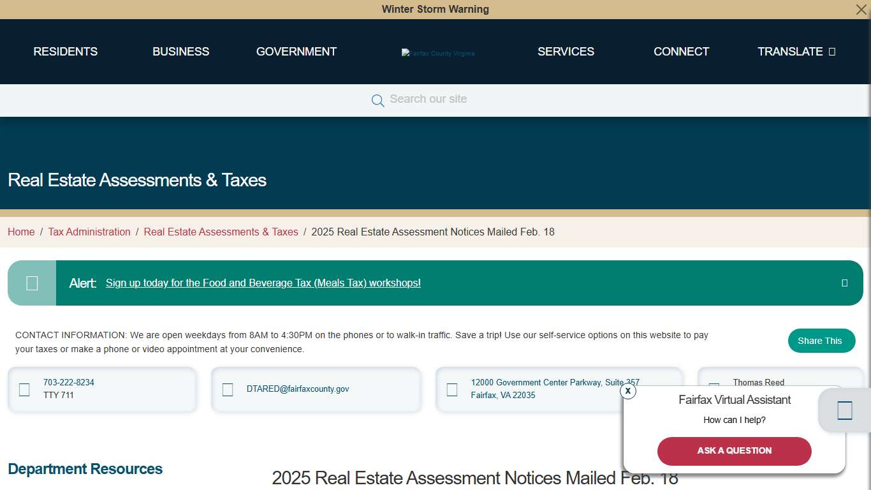
Task: Expand the Government menu
Action: click(x=296, y=52)
